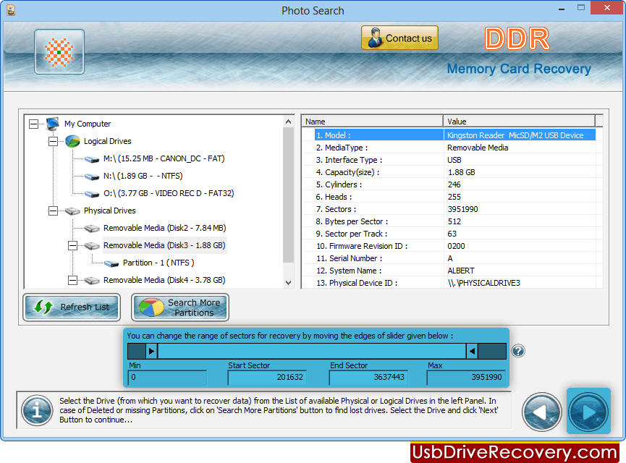Select N:\ (1.89 GB - NTFS) drive
The height and width of the screenshot is (463, 626).
(x=143, y=176)
